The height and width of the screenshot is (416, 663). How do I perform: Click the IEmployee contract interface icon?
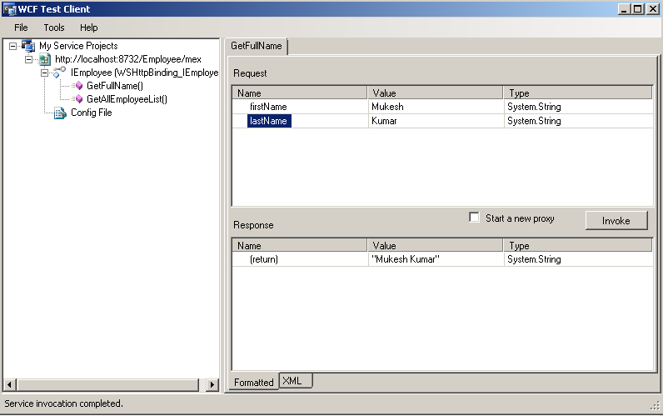(59, 73)
